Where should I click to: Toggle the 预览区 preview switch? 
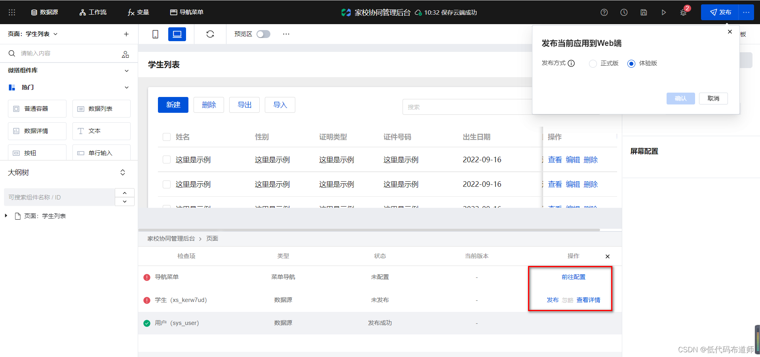(263, 34)
